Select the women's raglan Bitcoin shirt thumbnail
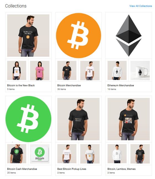 [17, 71]
